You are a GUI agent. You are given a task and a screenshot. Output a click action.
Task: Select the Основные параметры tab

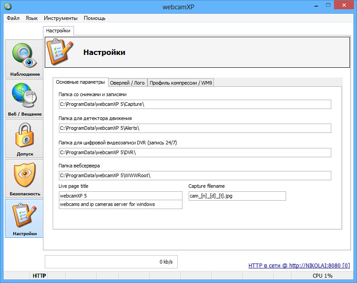tap(81, 82)
